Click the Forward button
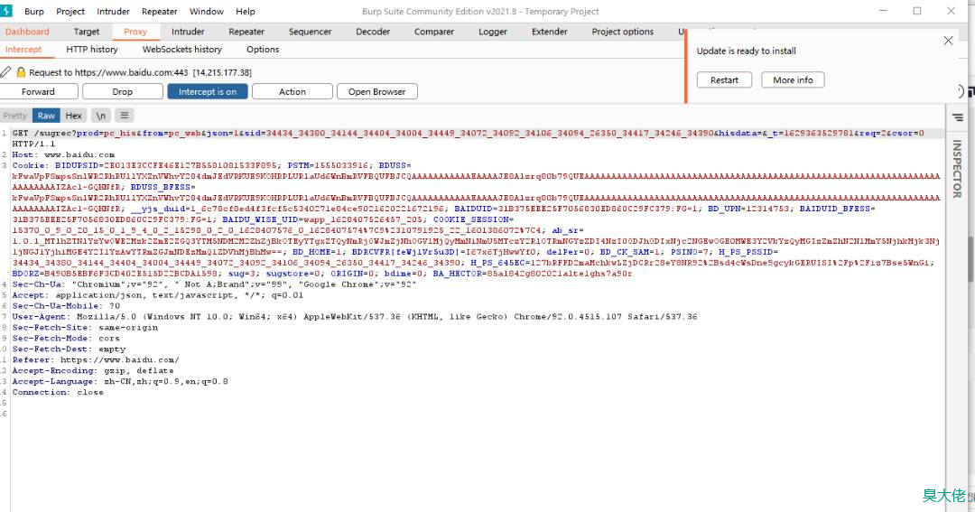975x512 pixels. (39, 91)
